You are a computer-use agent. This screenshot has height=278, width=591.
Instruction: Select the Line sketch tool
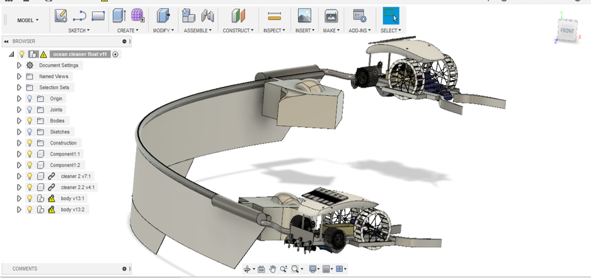tap(79, 16)
